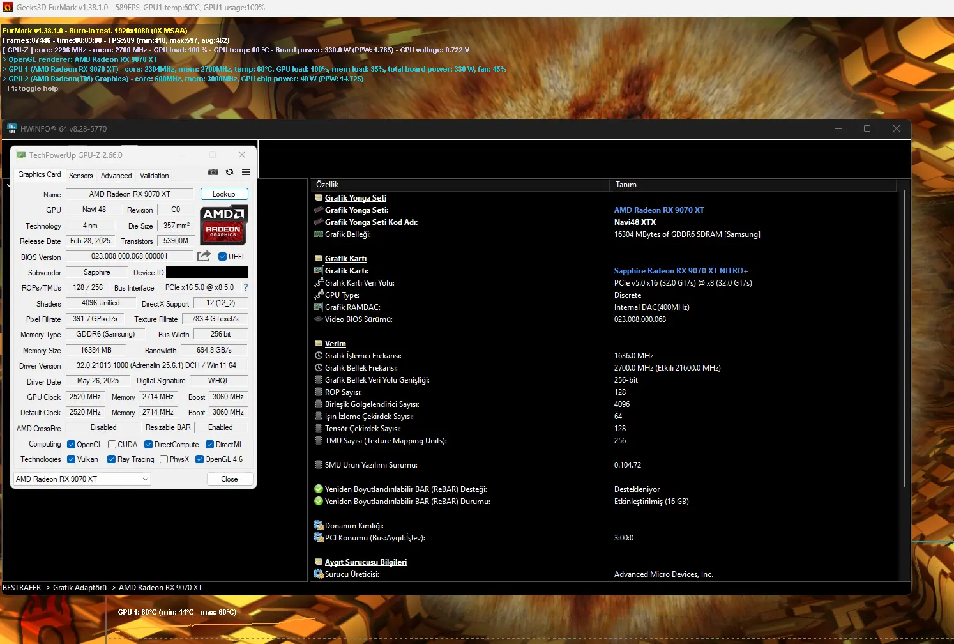This screenshot has height=644, width=954.
Task: Toggle the DirectCompute checkbox
Action: pyautogui.click(x=149, y=444)
